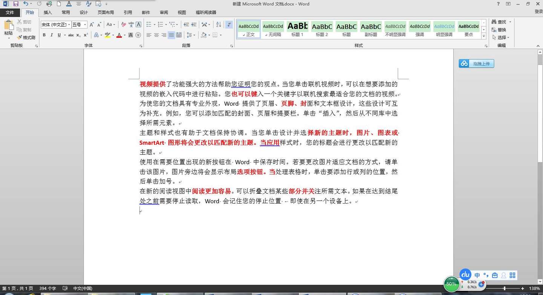The width and height of the screenshot is (543, 295).
Task: Switch to the 福昕阅读器 tab
Action: [x=206, y=12]
